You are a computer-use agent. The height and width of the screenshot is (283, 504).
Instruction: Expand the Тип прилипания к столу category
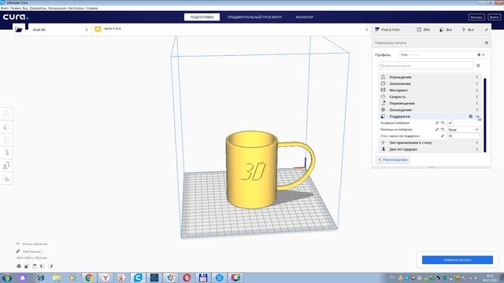tap(429, 142)
